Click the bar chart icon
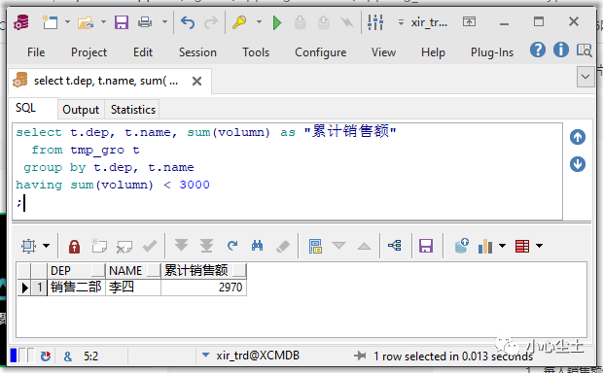This screenshot has width=603, height=373. click(485, 246)
